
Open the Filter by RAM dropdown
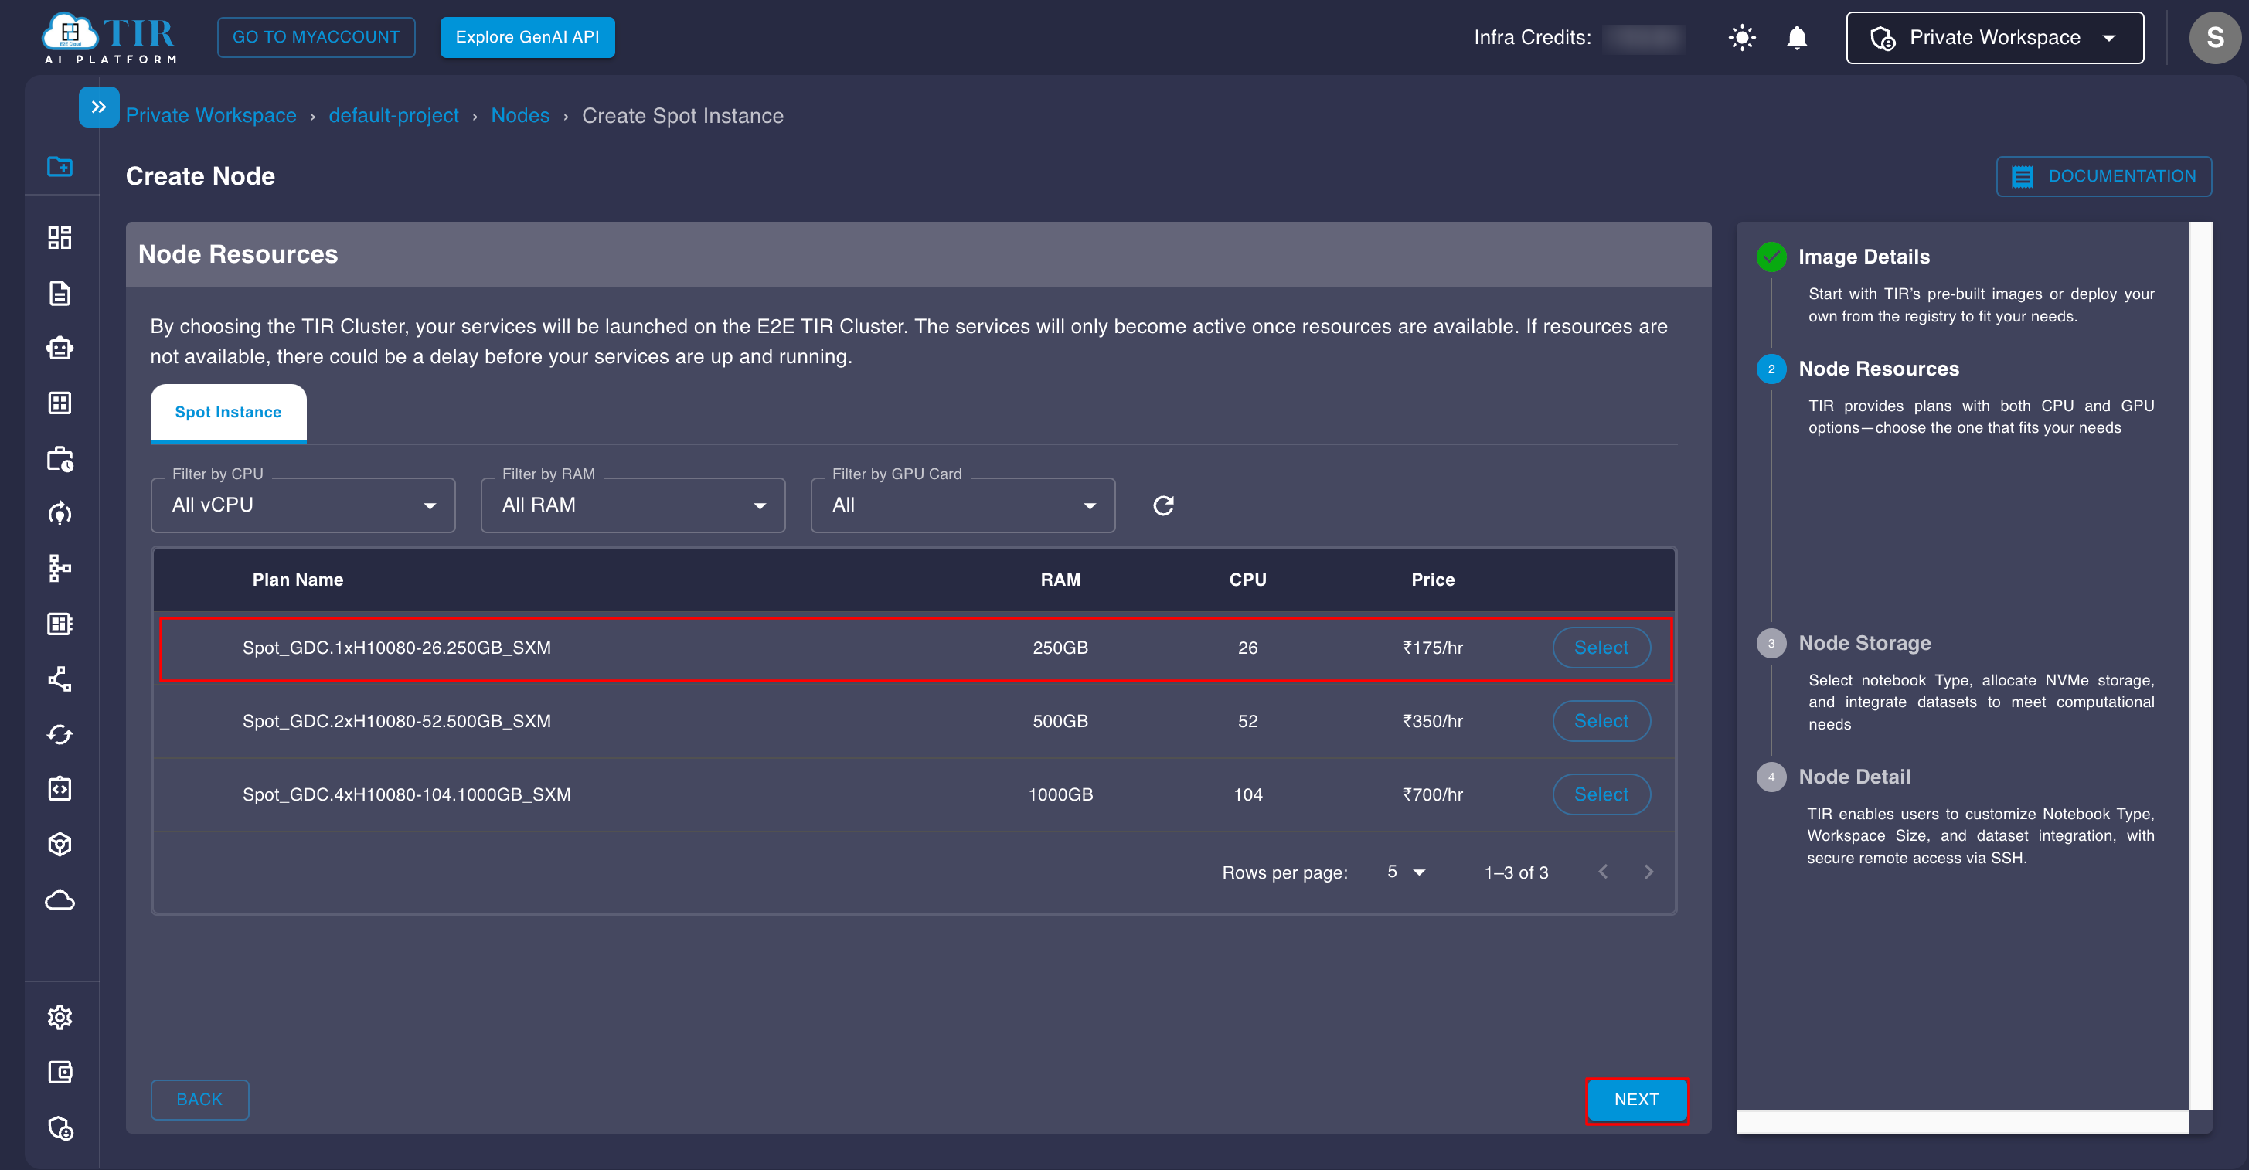[633, 505]
